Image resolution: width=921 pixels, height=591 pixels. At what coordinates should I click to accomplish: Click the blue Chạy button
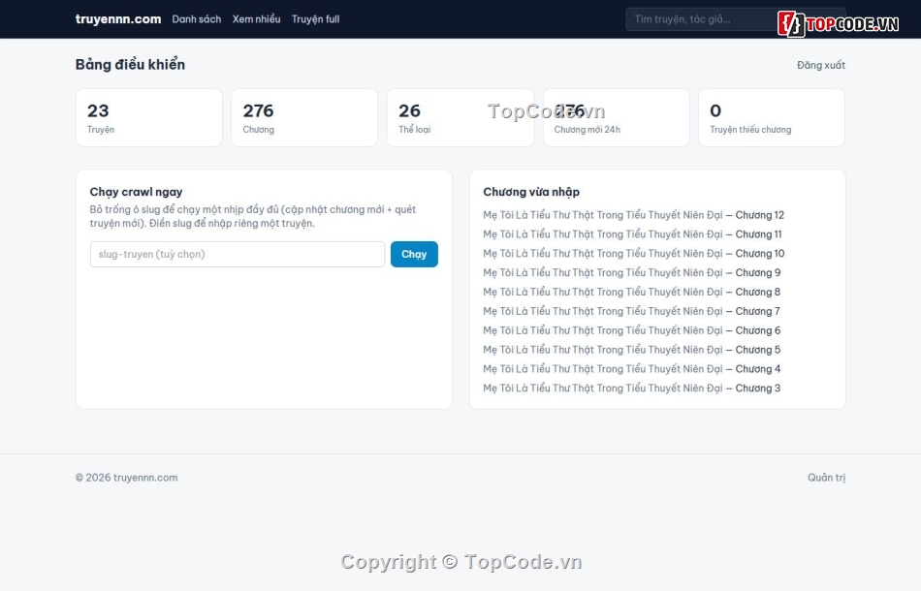[414, 254]
